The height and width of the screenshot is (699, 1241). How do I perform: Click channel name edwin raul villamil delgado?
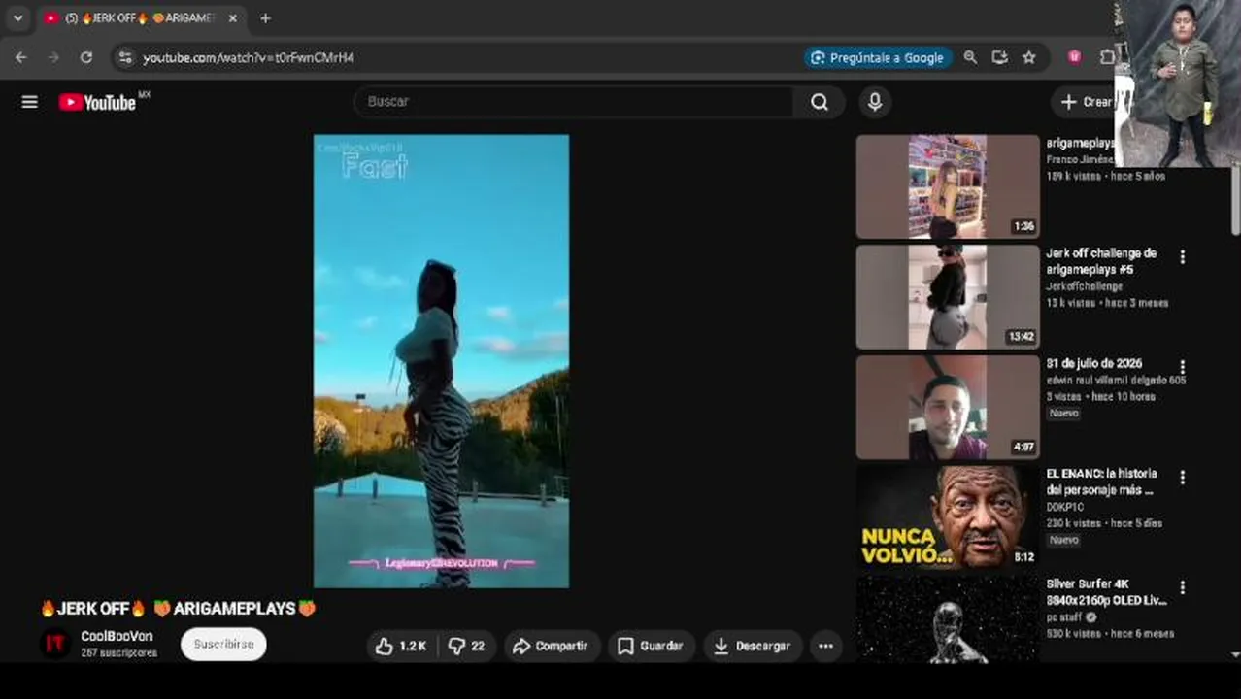coord(1116,381)
